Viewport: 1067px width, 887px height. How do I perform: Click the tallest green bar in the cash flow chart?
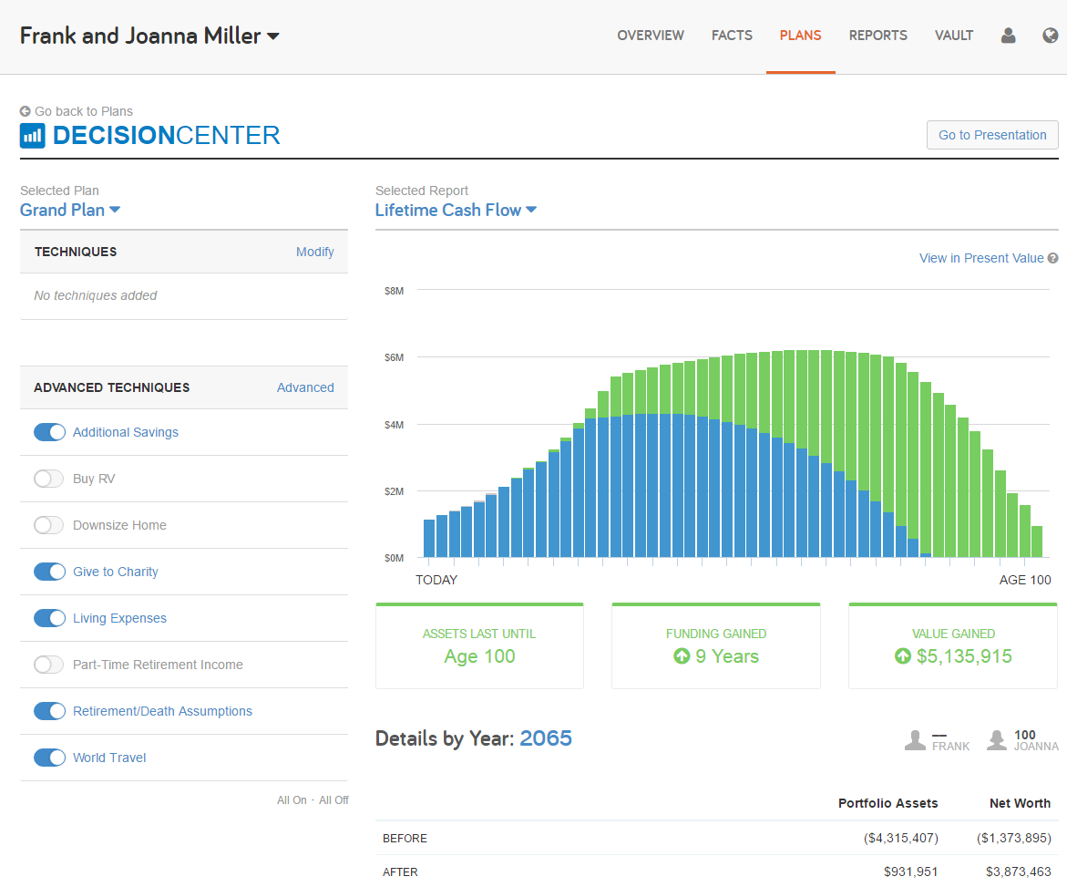click(x=802, y=410)
